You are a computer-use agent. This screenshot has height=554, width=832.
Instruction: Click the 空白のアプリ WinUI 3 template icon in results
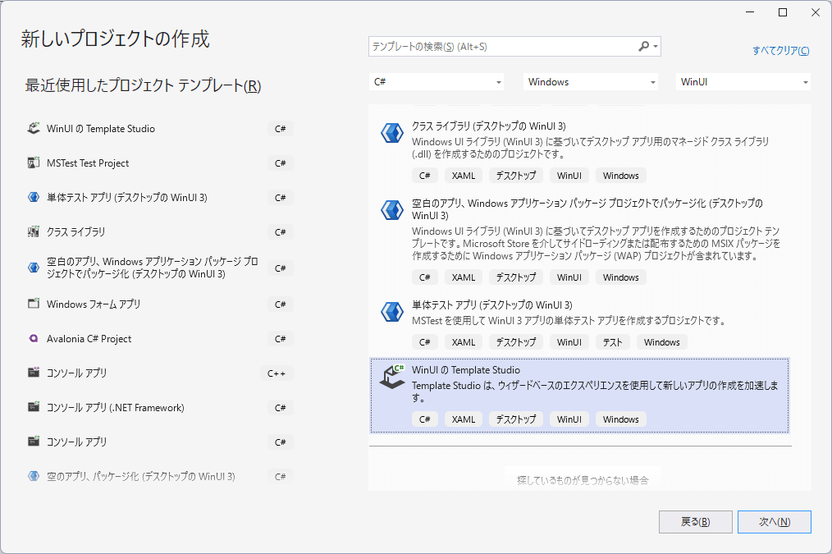pyautogui.click(x=392, y=210)
